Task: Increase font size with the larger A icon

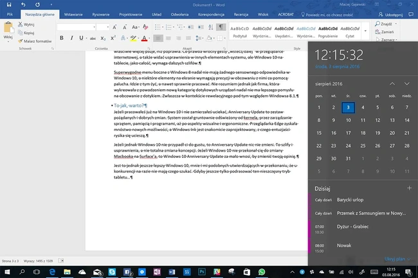Action: 114,27
